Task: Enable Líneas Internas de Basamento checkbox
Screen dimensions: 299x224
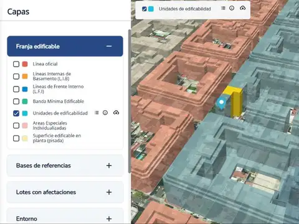Action: [16, 77]
